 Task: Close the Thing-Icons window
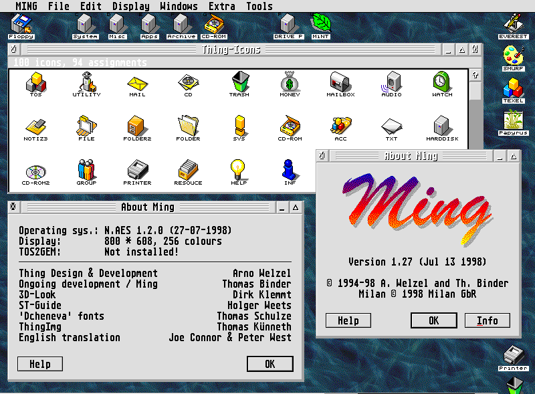coord(14,50)
